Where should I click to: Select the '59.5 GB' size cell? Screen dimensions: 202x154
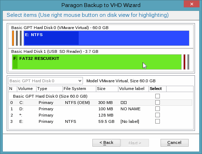[106, 121]
